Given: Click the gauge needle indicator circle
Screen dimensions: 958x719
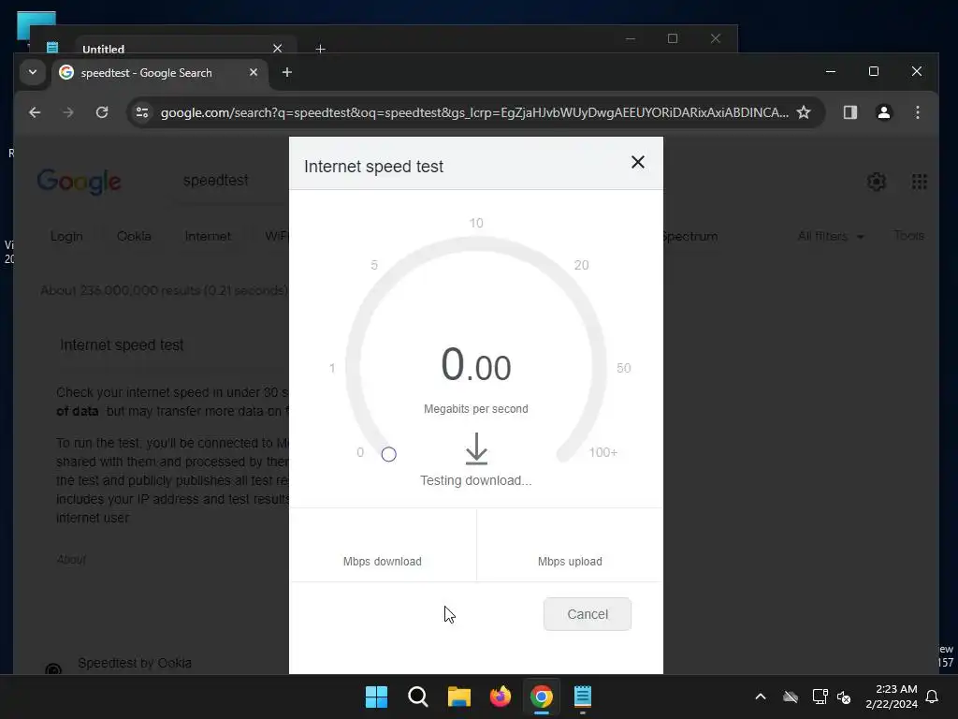Looking at the screenshot, I should coord(388,454).
